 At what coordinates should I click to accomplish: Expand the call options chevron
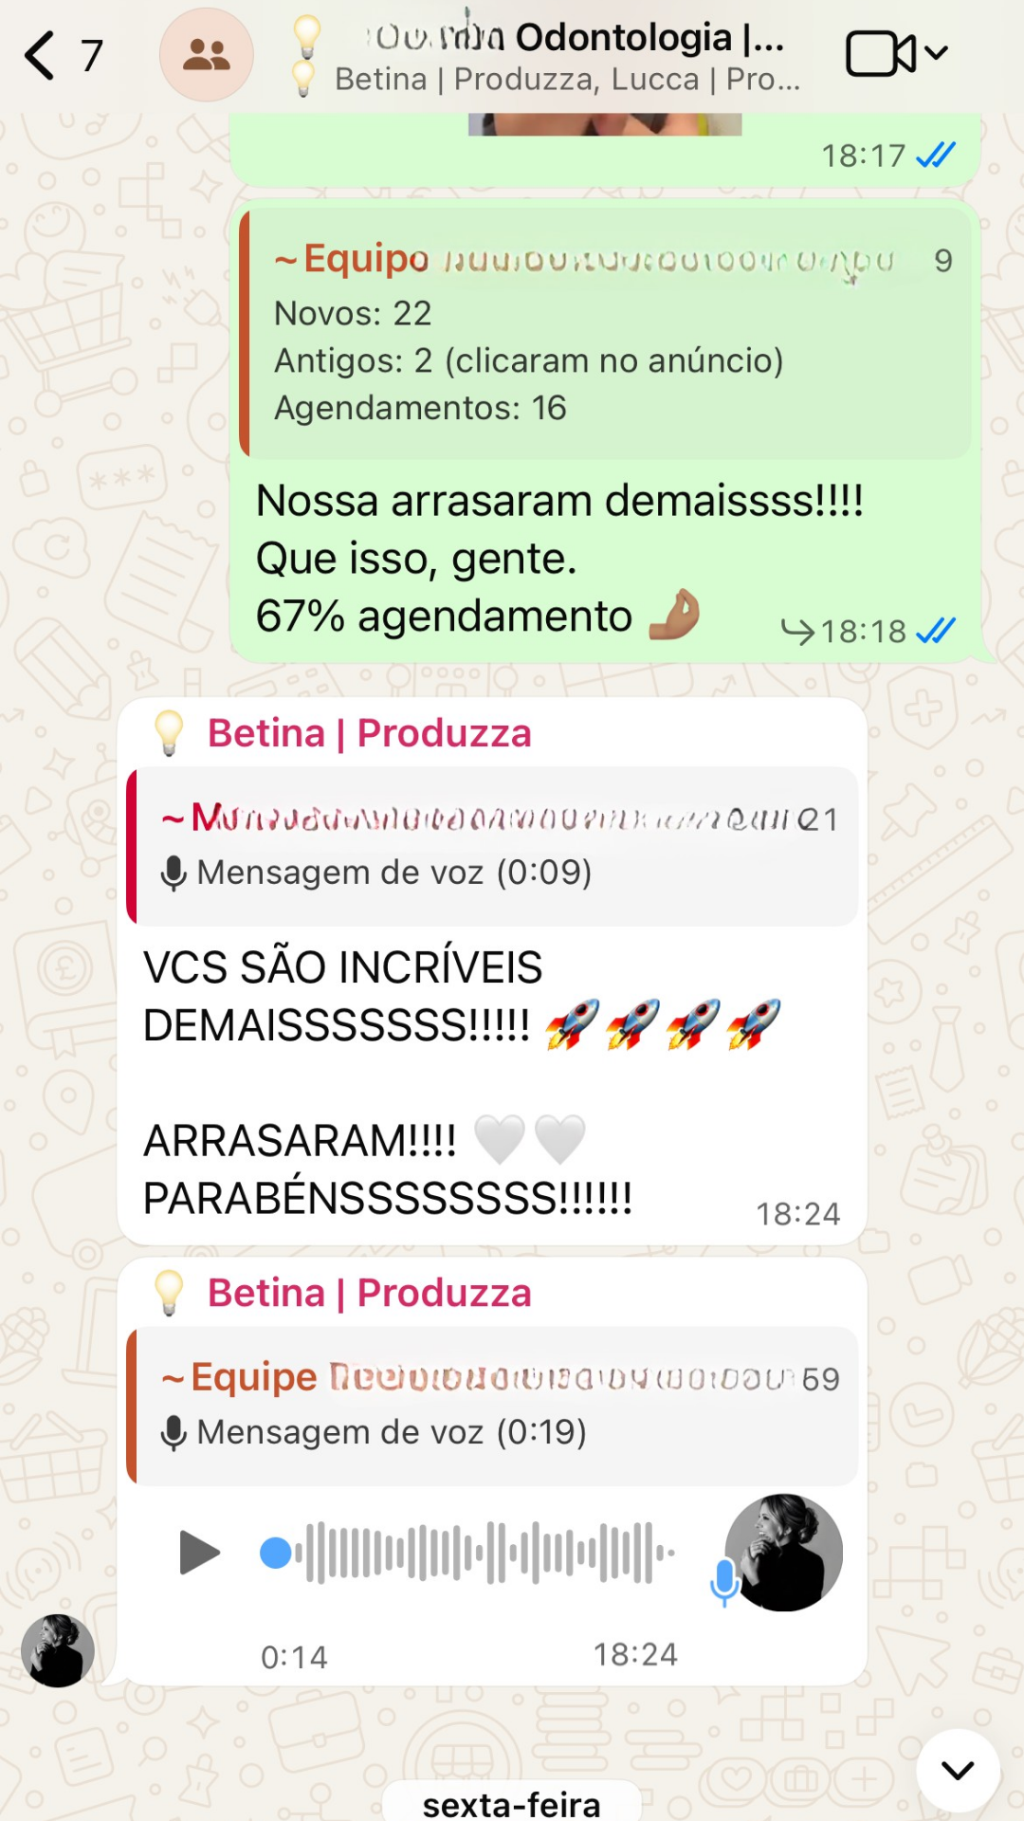[x=936, y=53]
